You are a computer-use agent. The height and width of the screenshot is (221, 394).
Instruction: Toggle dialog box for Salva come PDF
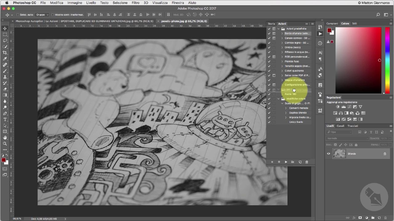click(x=274, y=76)
